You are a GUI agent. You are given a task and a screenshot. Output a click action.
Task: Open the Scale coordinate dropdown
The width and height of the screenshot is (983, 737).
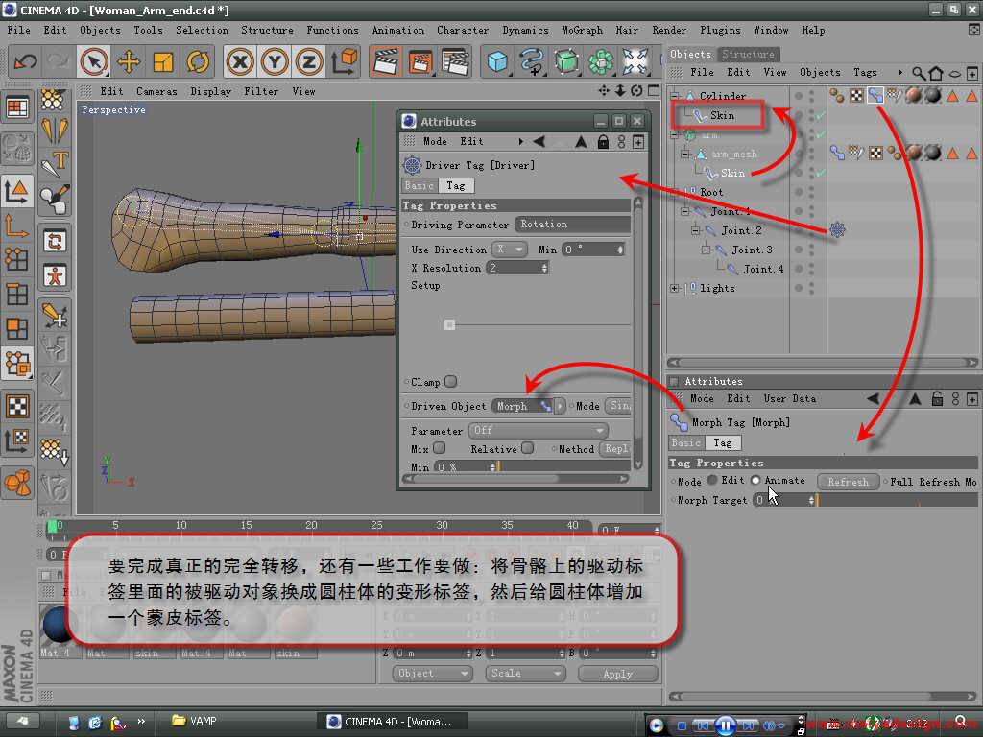[525, 673]
